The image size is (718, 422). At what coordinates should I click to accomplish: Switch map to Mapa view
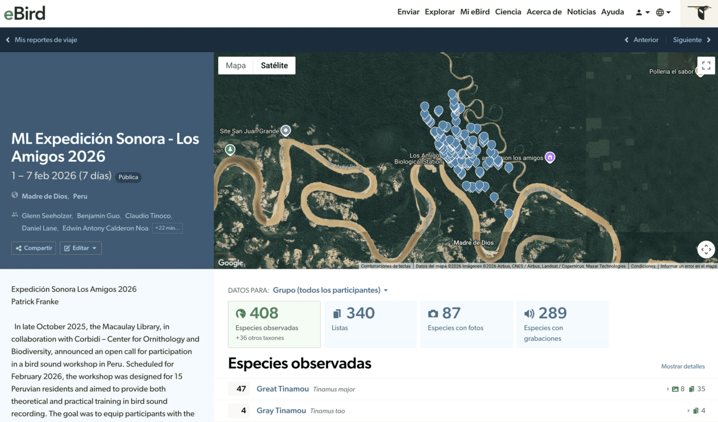[236, 66]
